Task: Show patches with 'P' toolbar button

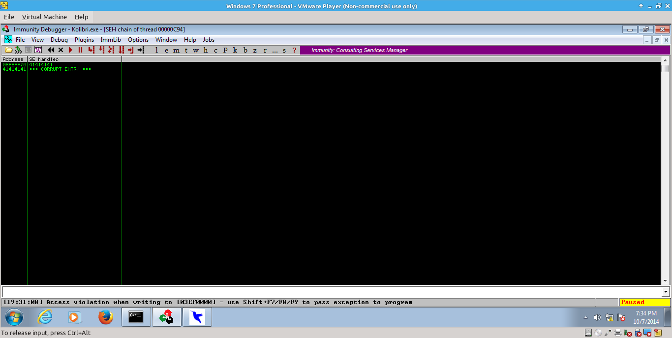Action: pyautogui.click(x=225, y=50)
